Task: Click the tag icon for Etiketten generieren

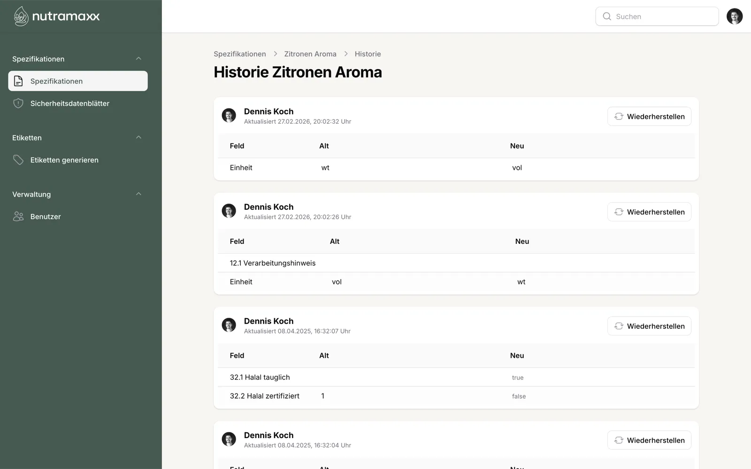Action: pos(18,160)
